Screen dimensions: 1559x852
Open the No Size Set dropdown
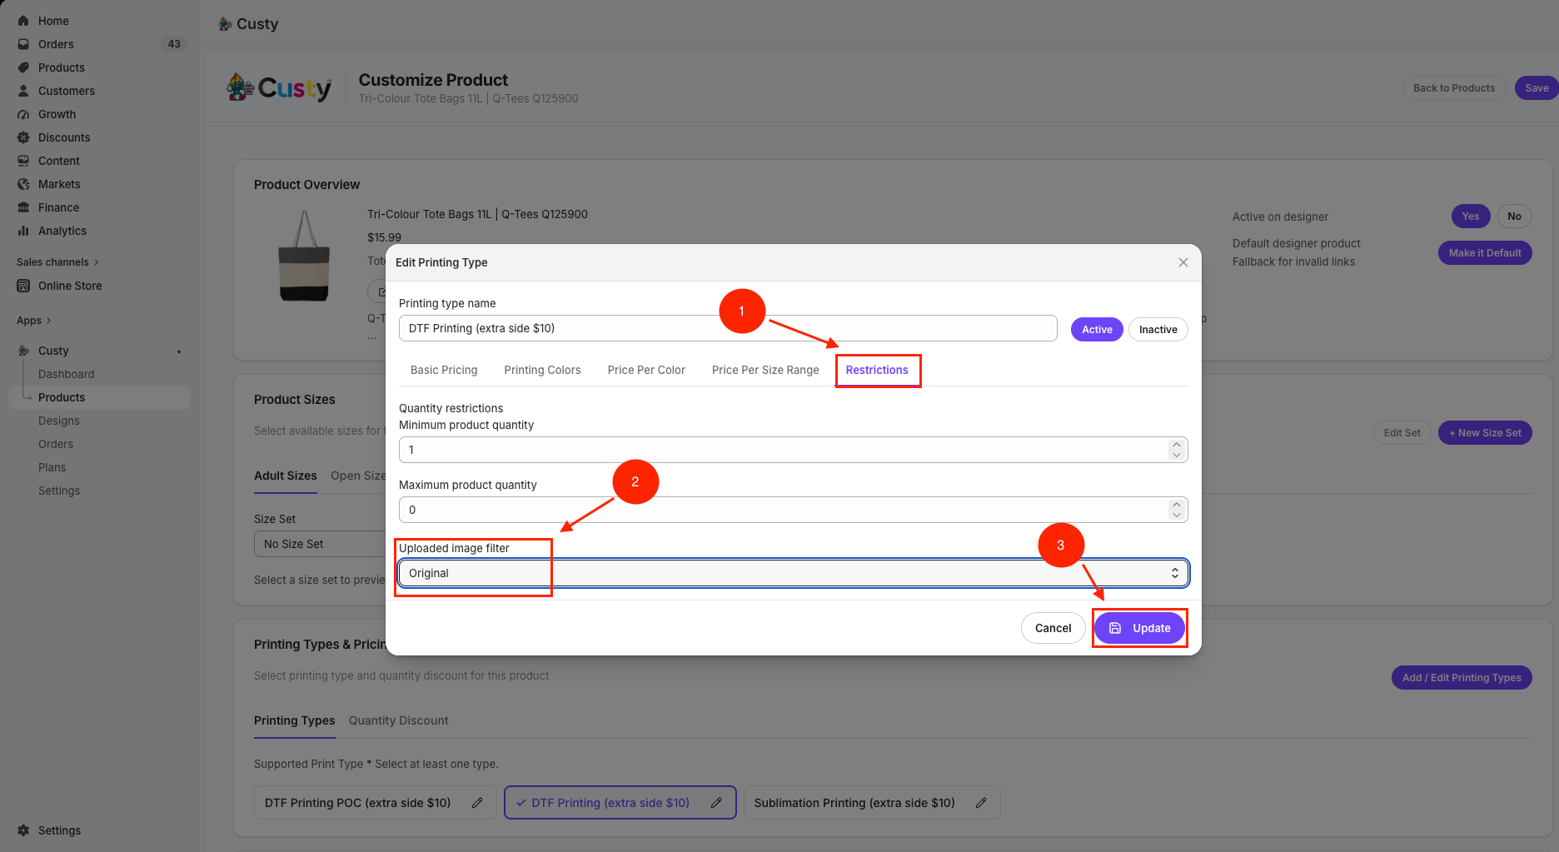[321, 544]
